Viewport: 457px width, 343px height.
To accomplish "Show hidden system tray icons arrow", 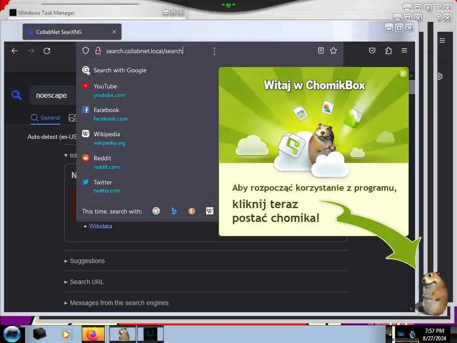I will coord(390,335).
